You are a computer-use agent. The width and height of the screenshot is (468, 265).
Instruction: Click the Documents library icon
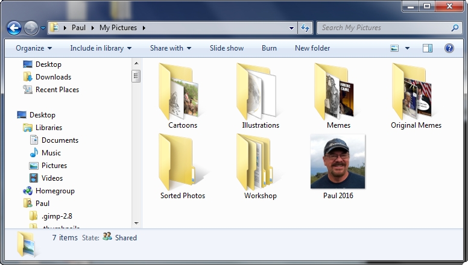[34, 140]
